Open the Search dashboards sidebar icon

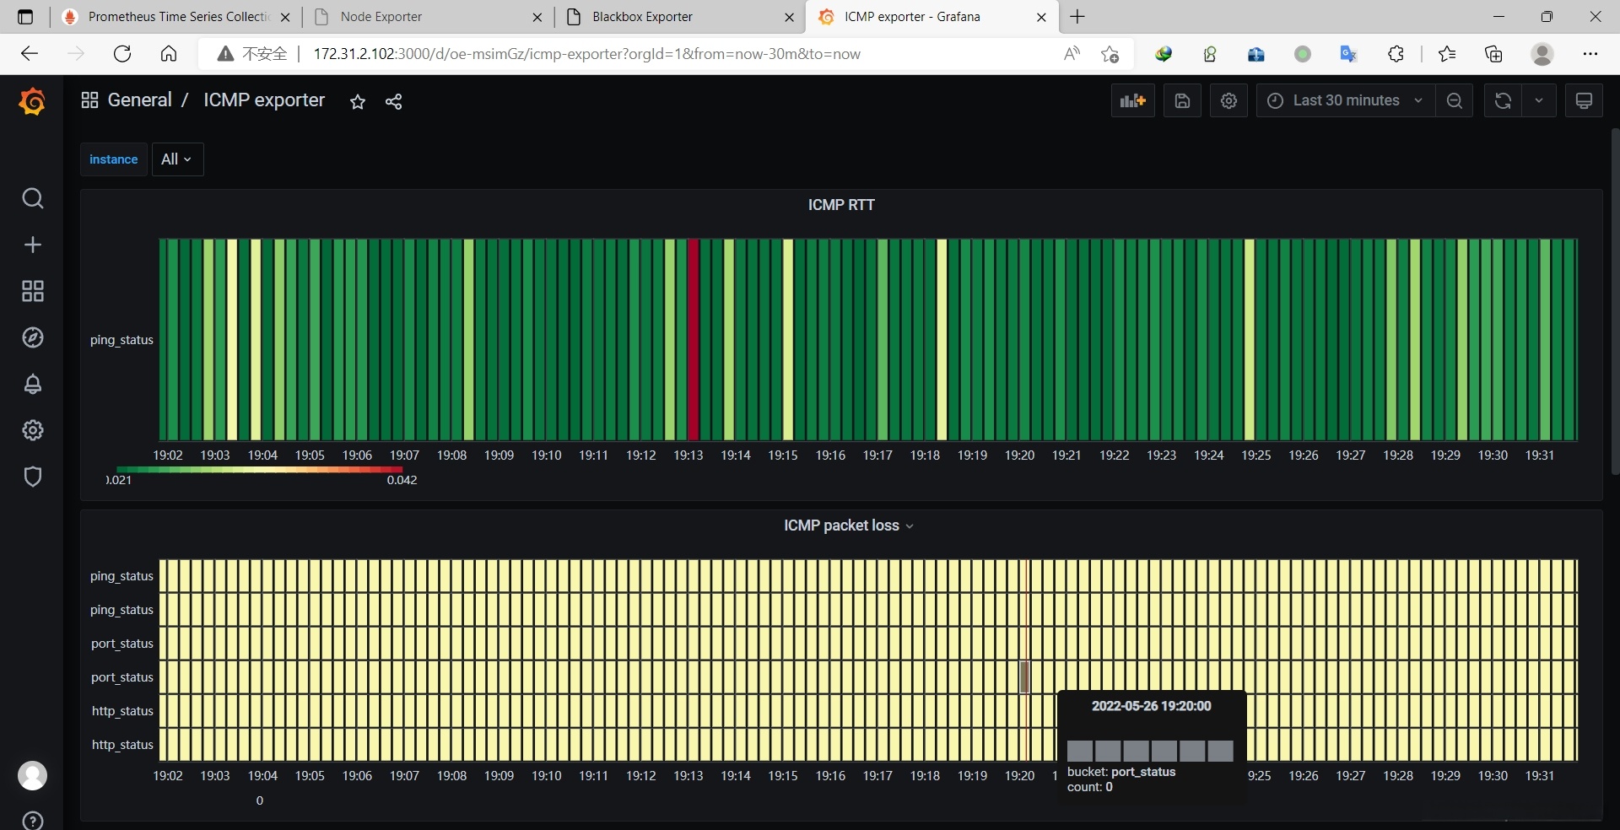tap(33, 198)
